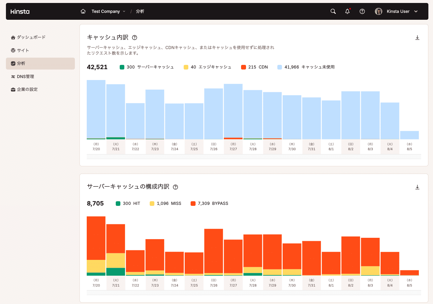Click the Kinsta User avatar
This screenshot has width=433, height=304.
379,11
